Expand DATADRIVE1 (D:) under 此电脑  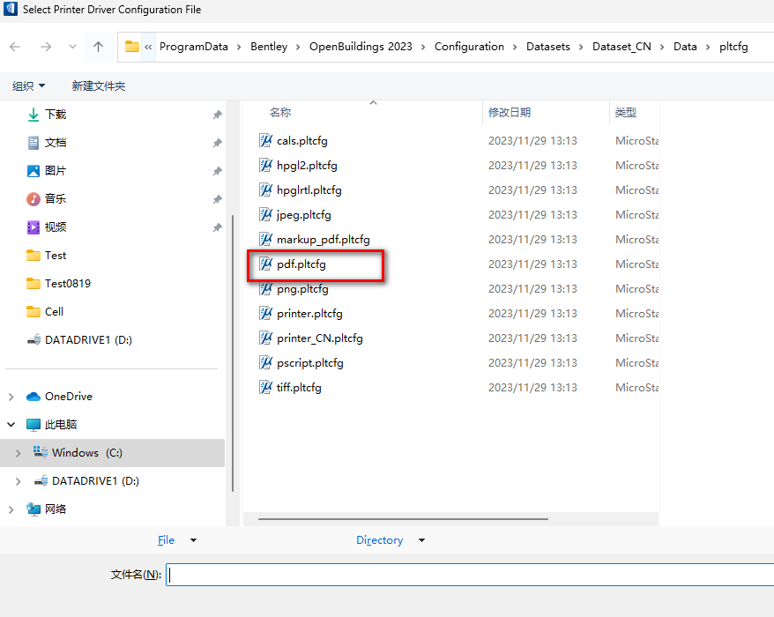(x=18, y=480)
